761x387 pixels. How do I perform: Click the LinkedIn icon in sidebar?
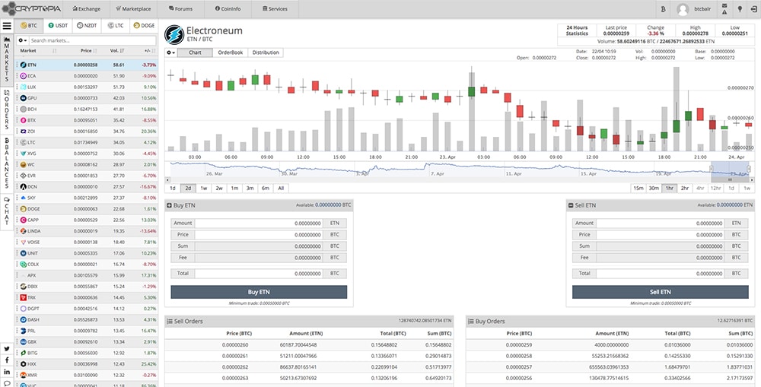[7, 371]
